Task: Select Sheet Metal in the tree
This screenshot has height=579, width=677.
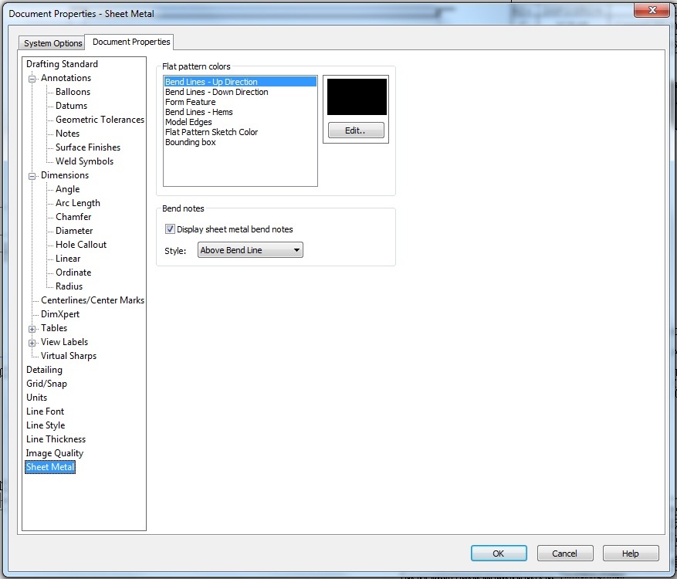Action: click(50, 467)
